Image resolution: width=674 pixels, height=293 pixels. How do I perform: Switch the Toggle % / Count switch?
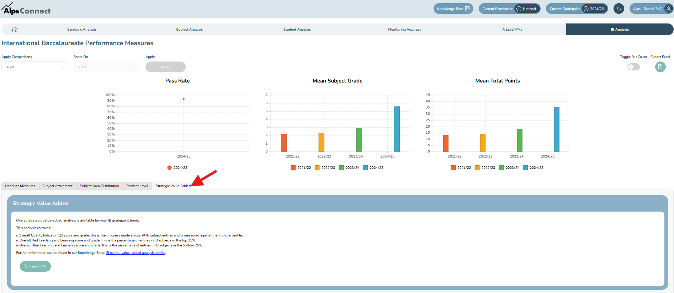[633, 67]
